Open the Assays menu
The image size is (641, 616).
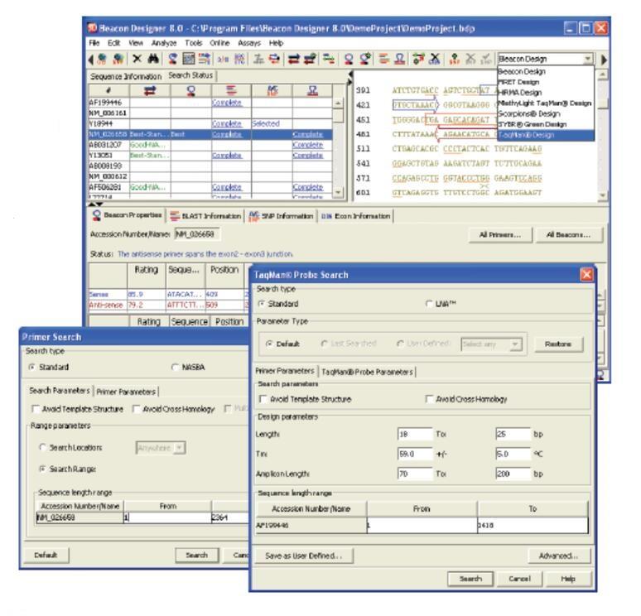[249, 43]
